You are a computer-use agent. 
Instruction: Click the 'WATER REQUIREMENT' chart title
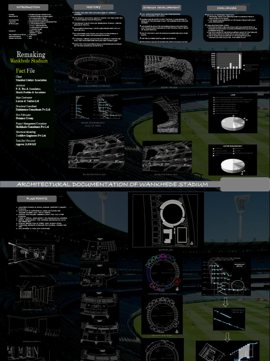coord(233,146)
